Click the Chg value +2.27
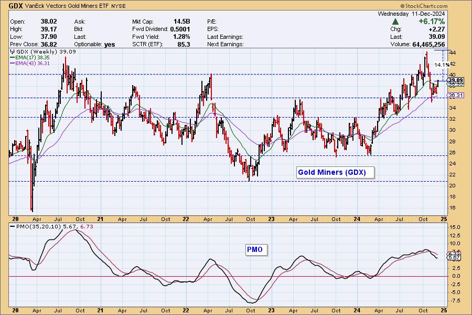 (x=437, y=29)
